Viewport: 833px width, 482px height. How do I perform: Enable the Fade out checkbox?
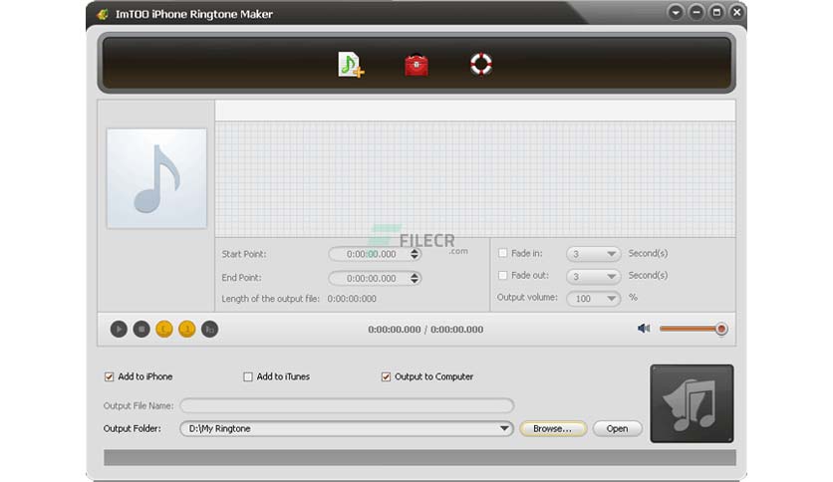pos(502,276)
